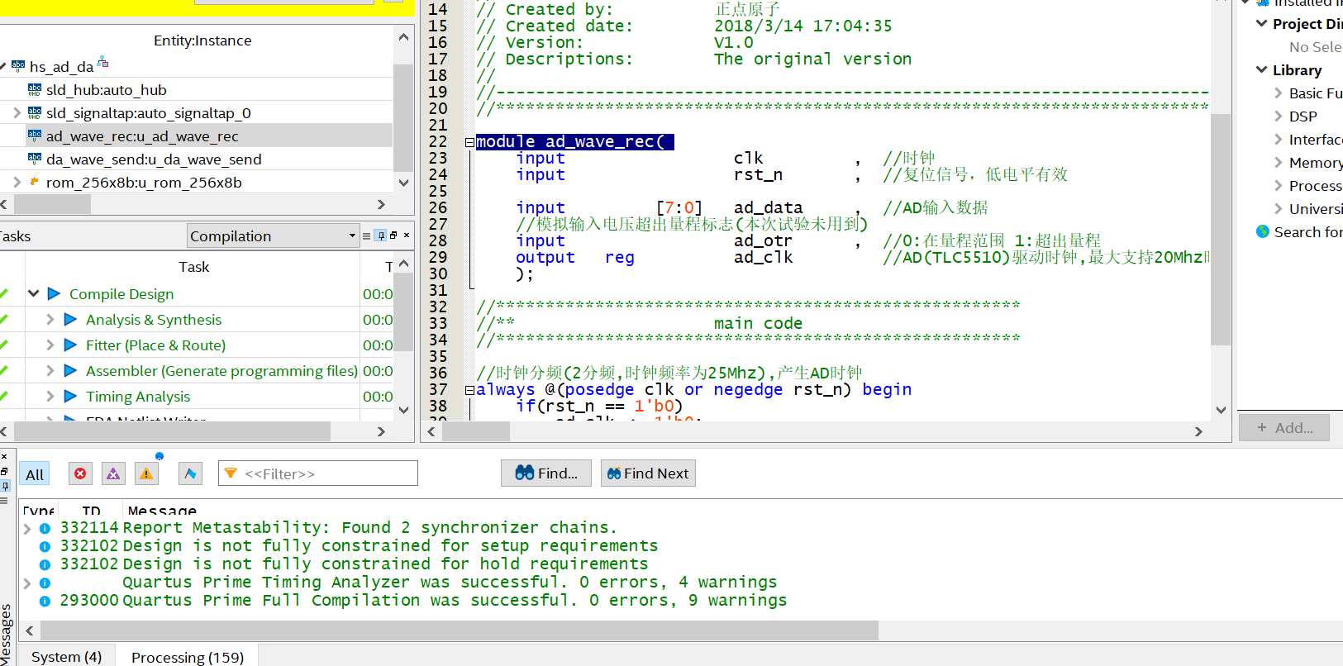This screenshot has width=1343, height=666.
Task: Show warning messages filter
Action: (x=146, y=473)
